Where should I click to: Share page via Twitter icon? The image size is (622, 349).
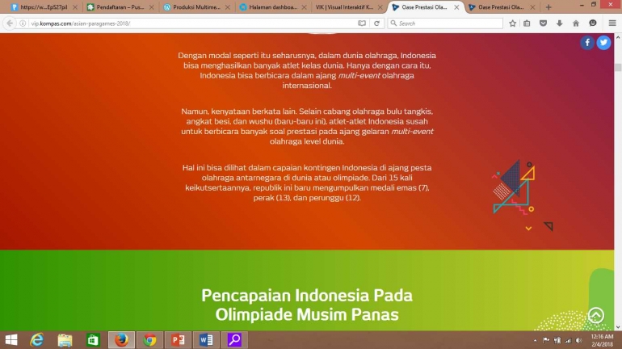(x=603, y=43)
